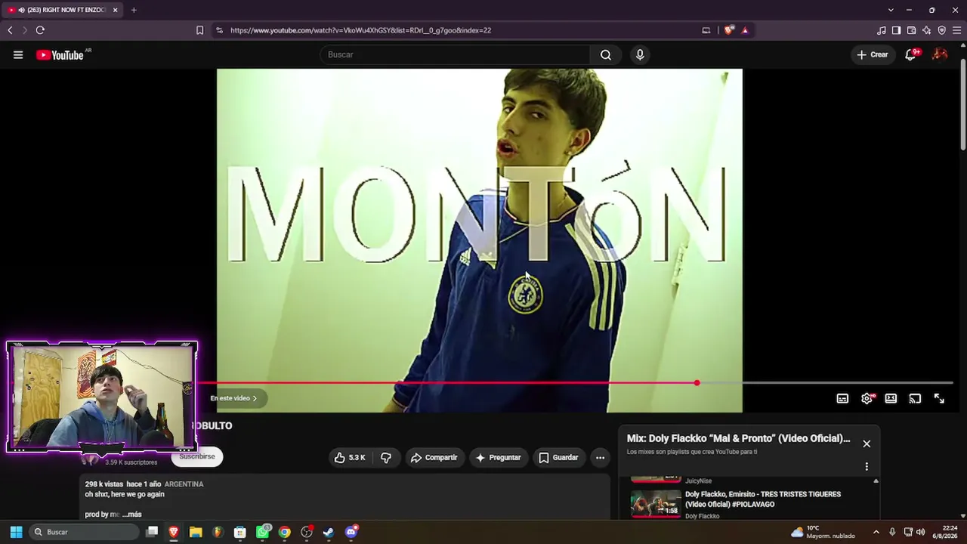Open the weather widget showing 10°C
This screenshot has width=967, height=544.
coord(823,532)
